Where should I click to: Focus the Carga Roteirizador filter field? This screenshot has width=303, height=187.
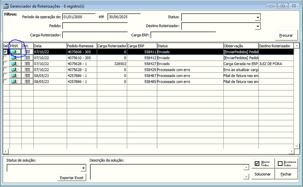coord(95,35)
